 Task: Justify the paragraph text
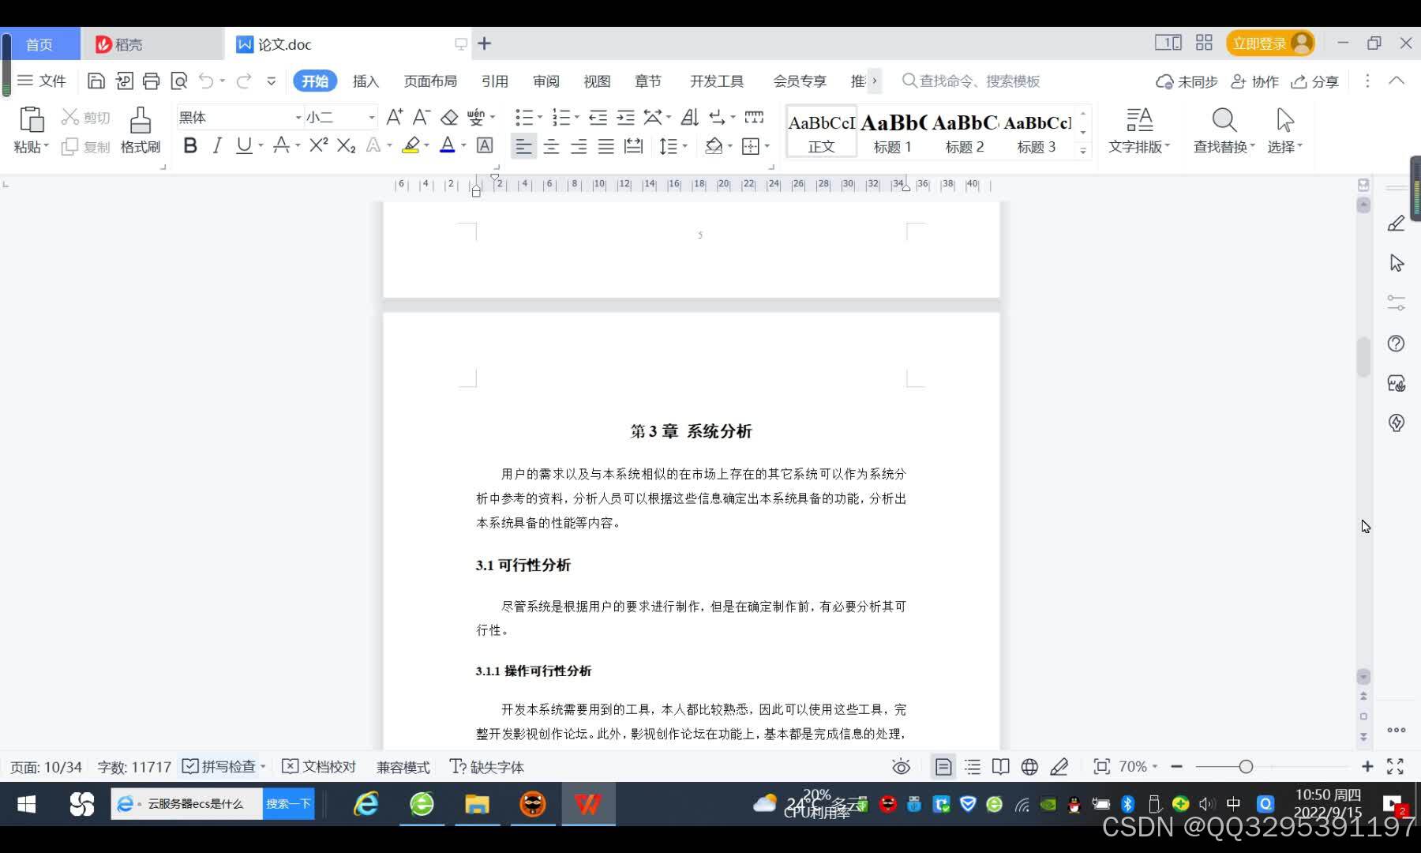606,146
